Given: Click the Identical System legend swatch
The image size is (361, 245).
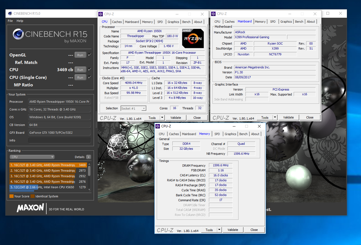Looking at the screenshot, I should [x=32, y=196].
